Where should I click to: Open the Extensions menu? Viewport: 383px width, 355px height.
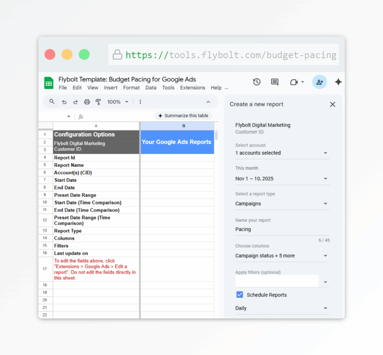(193, 88)
